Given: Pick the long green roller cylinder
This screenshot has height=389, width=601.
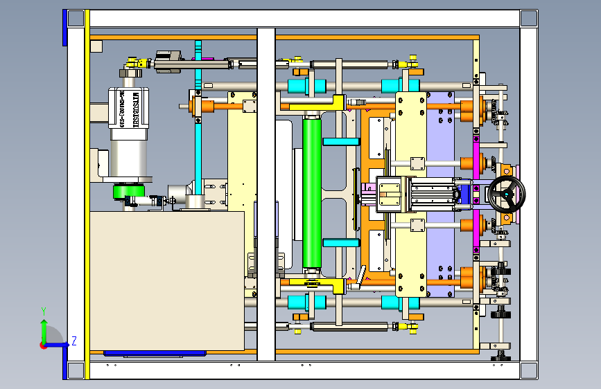Looking at the screenshot, I should 312,193.
